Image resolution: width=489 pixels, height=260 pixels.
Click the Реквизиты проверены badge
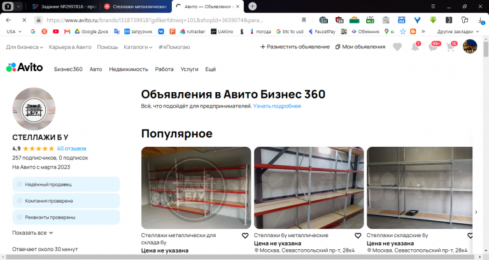point(66,217)
